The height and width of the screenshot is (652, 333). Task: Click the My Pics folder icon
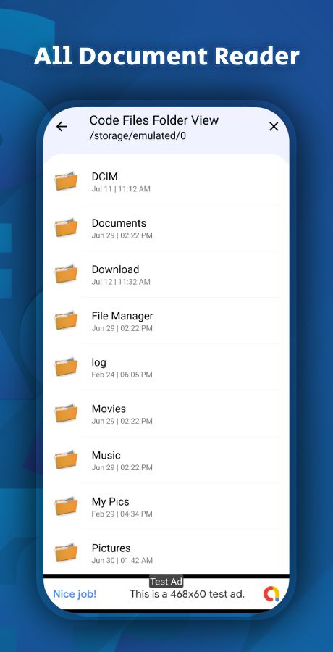click(x=66, y=506)
